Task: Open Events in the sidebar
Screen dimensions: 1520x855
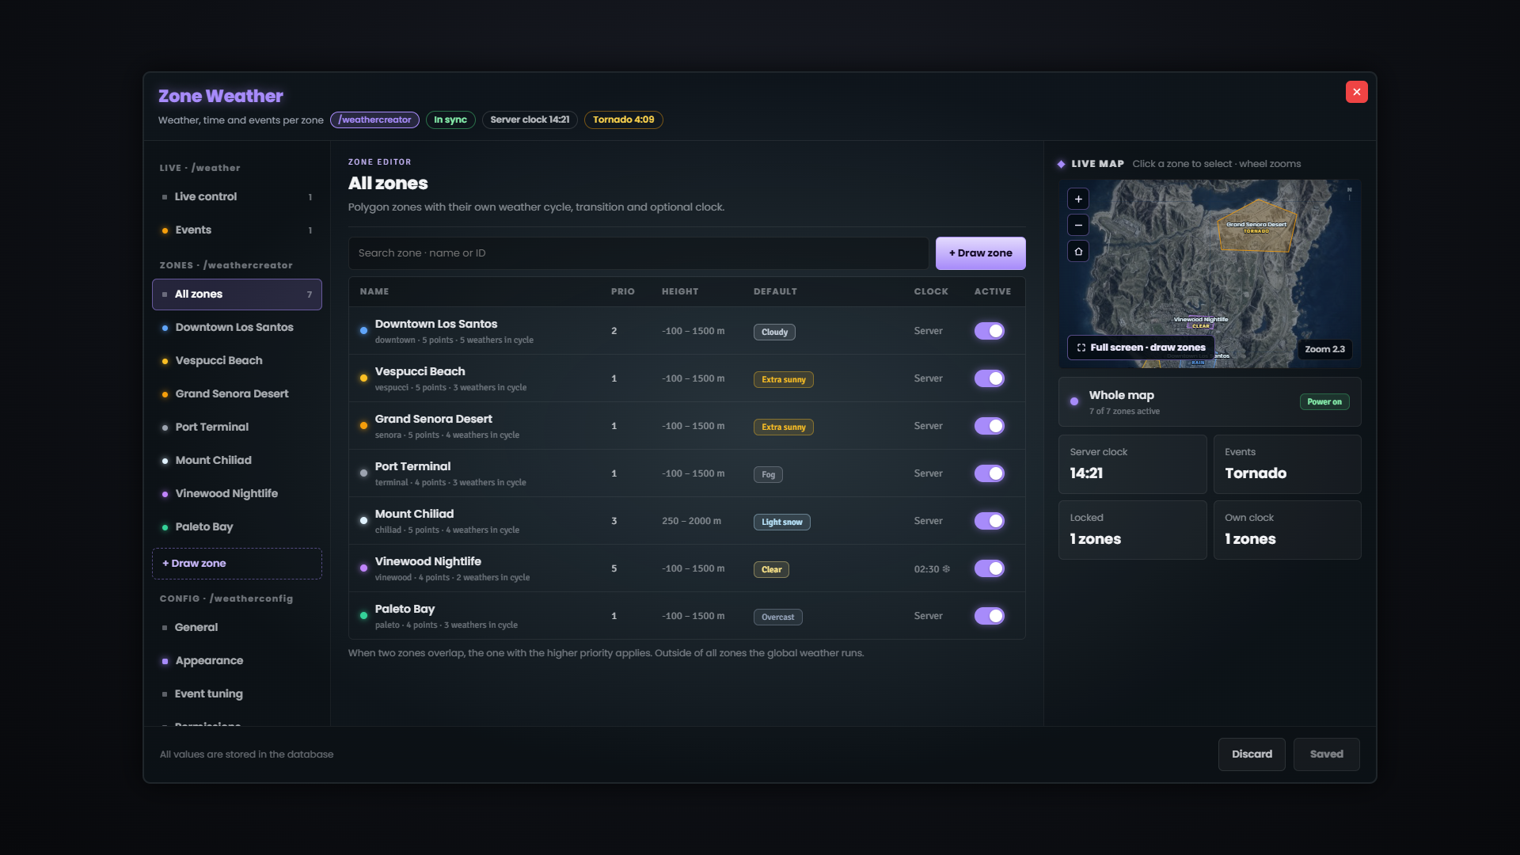Action: [x=237, y=230]
